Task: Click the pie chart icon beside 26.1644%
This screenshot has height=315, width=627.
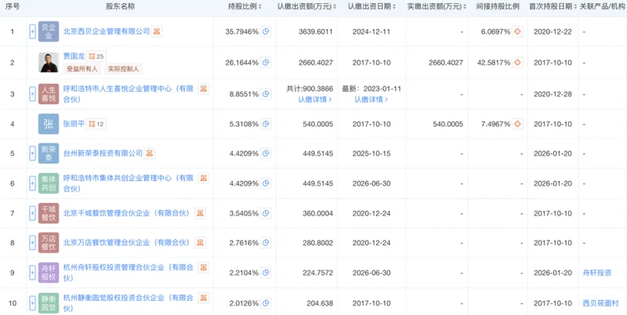Action: [265, 62]
